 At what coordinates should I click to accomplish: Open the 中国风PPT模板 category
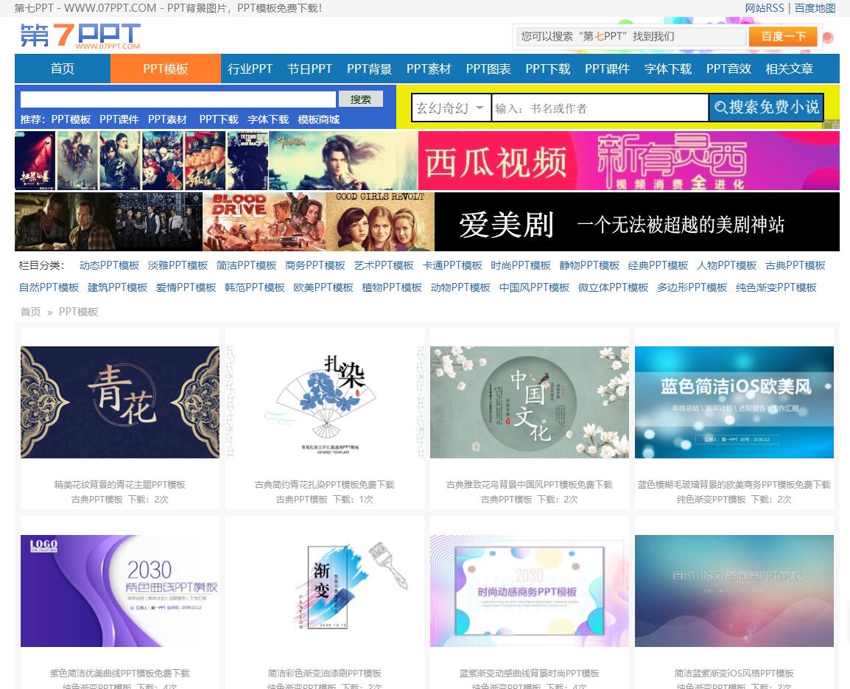(x=534, y=287)
